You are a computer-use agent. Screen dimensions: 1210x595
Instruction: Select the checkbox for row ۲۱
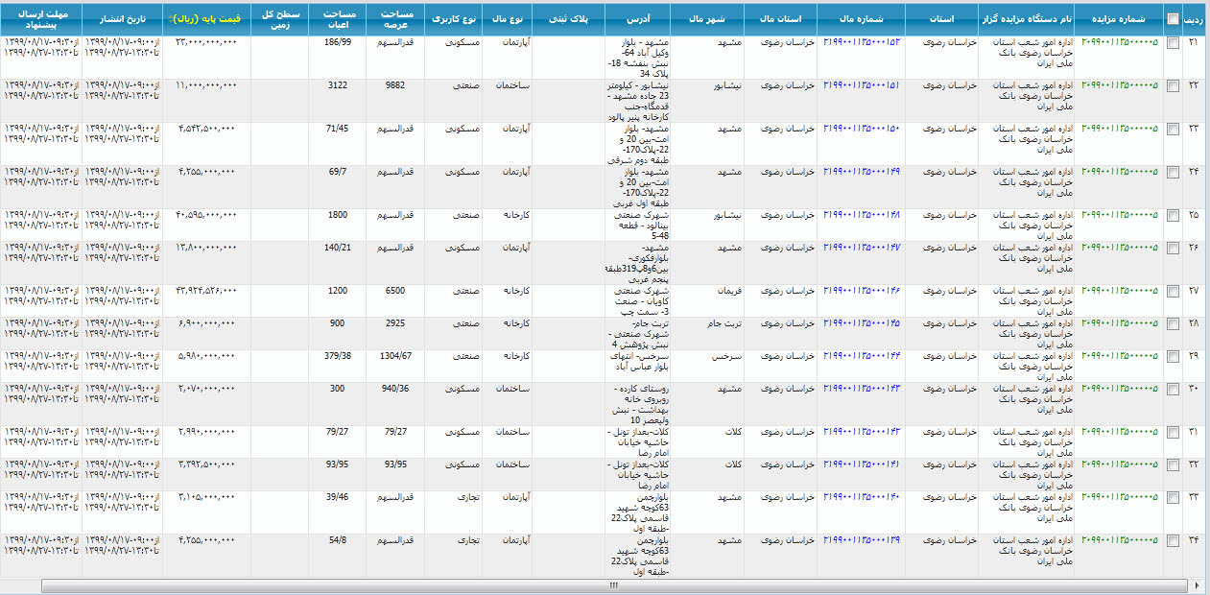[x=1173, y=43]
